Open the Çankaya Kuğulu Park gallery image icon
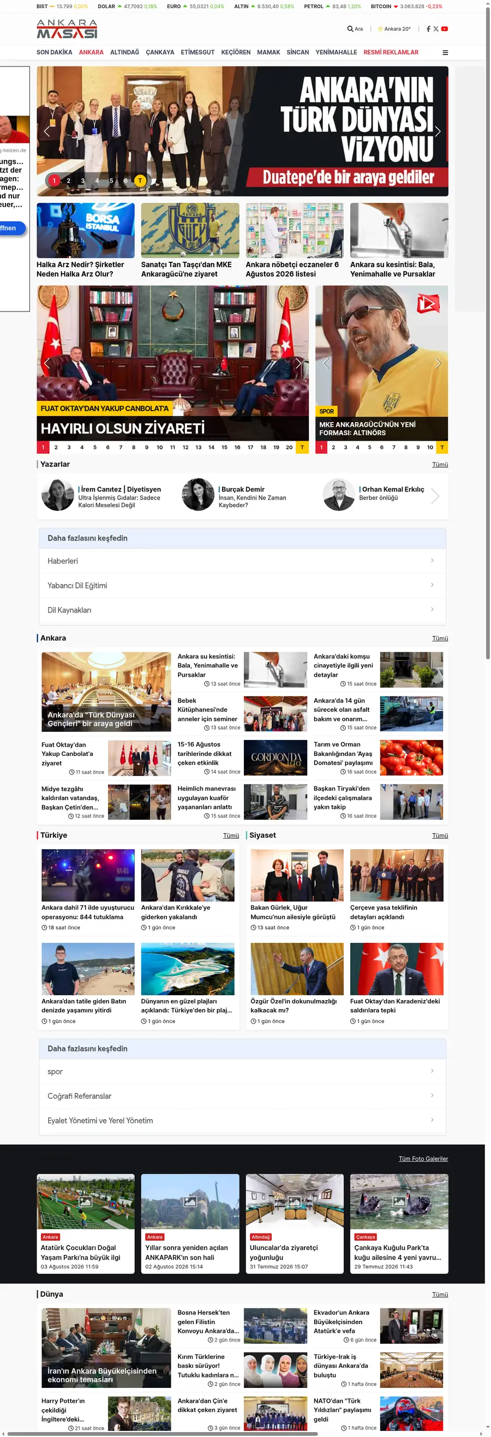Viewport: 491px width, 1437px height. tap(399, 1201)
